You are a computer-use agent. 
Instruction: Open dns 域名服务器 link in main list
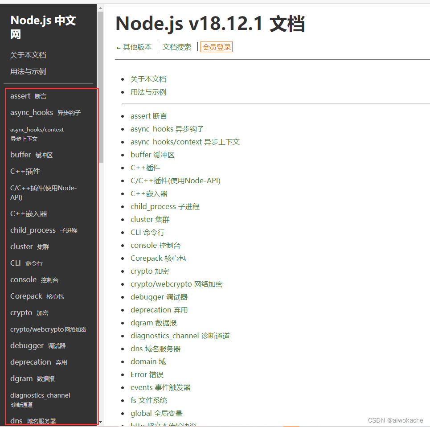coord(156,349)
